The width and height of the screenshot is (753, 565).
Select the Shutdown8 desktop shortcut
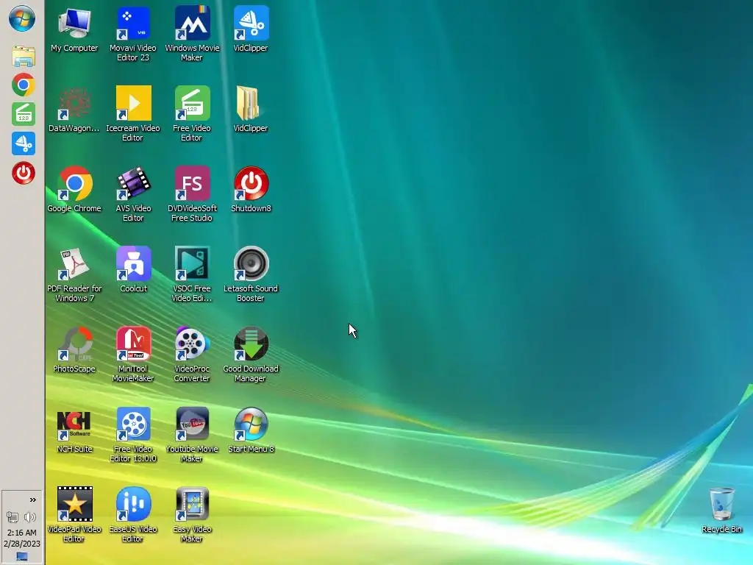[x=251, y=189]
